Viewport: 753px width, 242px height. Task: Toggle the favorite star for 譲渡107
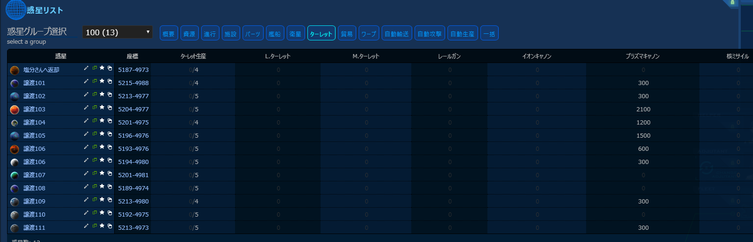tap(102, 173)
